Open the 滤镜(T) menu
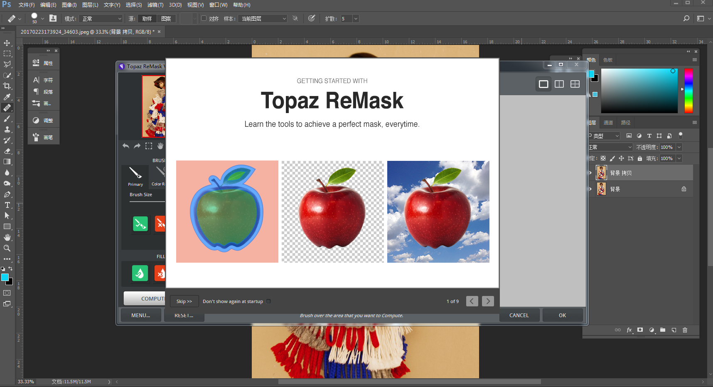The height and width of the screenshot is (387, 713). [x=155, y=5]
